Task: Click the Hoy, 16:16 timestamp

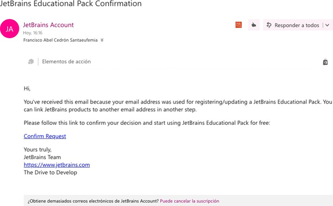Action: 33,33
